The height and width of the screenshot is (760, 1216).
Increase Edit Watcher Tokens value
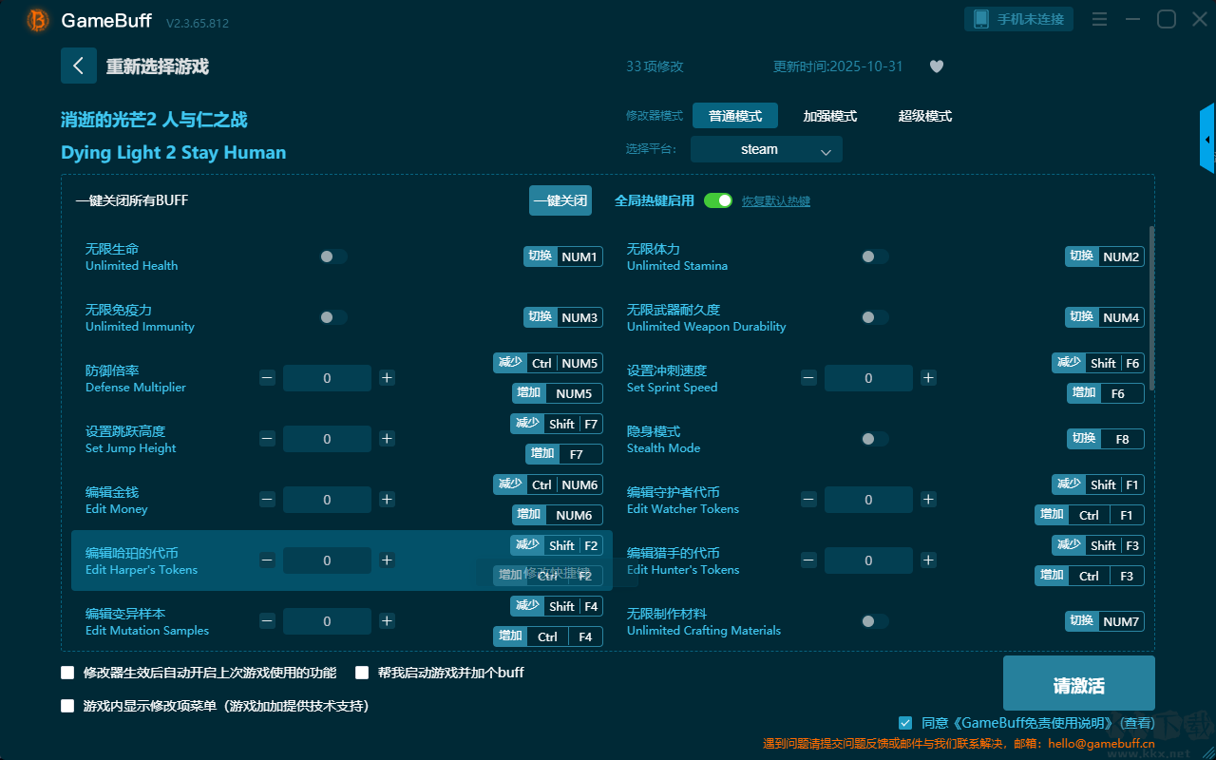click(x=928, y=500)
